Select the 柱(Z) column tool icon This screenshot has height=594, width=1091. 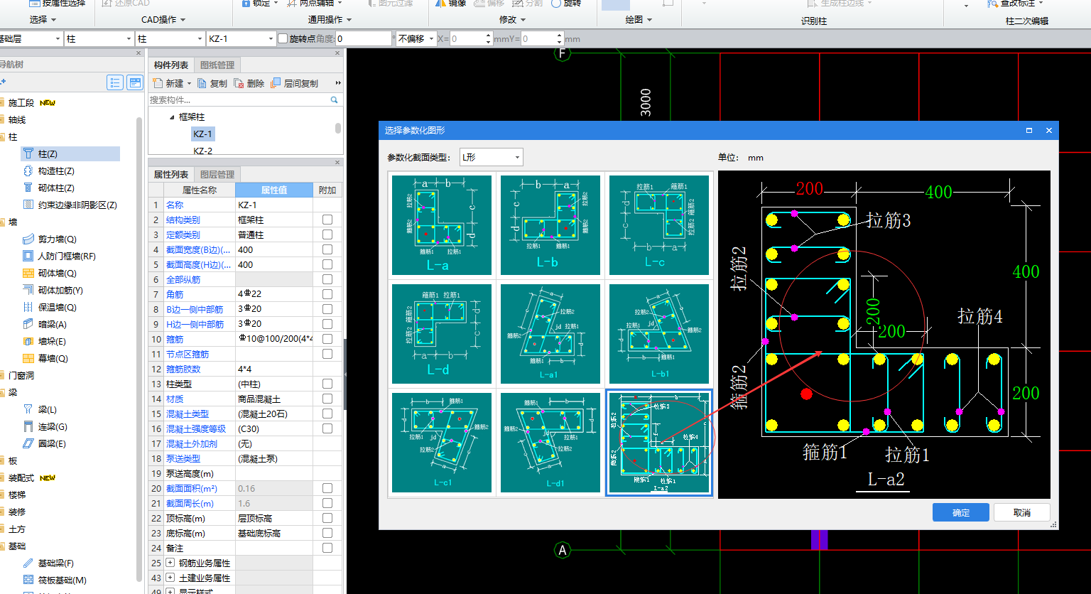pyautogui.click(x=28, y=153)
